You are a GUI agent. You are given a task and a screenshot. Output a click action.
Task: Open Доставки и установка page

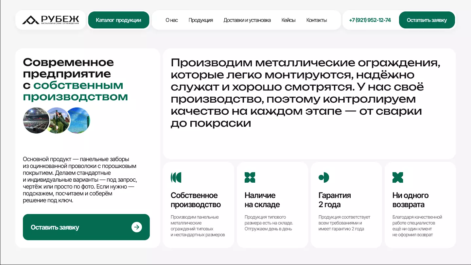pos(247,20)
